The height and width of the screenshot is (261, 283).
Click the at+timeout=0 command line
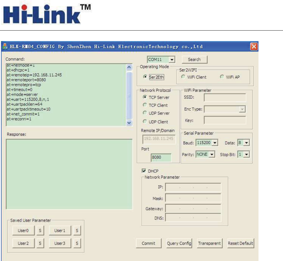(x=20, y=90)
